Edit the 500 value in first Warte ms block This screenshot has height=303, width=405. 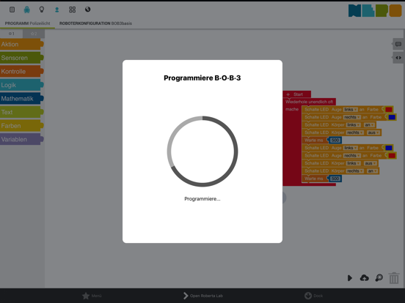[x=335, y=141]
